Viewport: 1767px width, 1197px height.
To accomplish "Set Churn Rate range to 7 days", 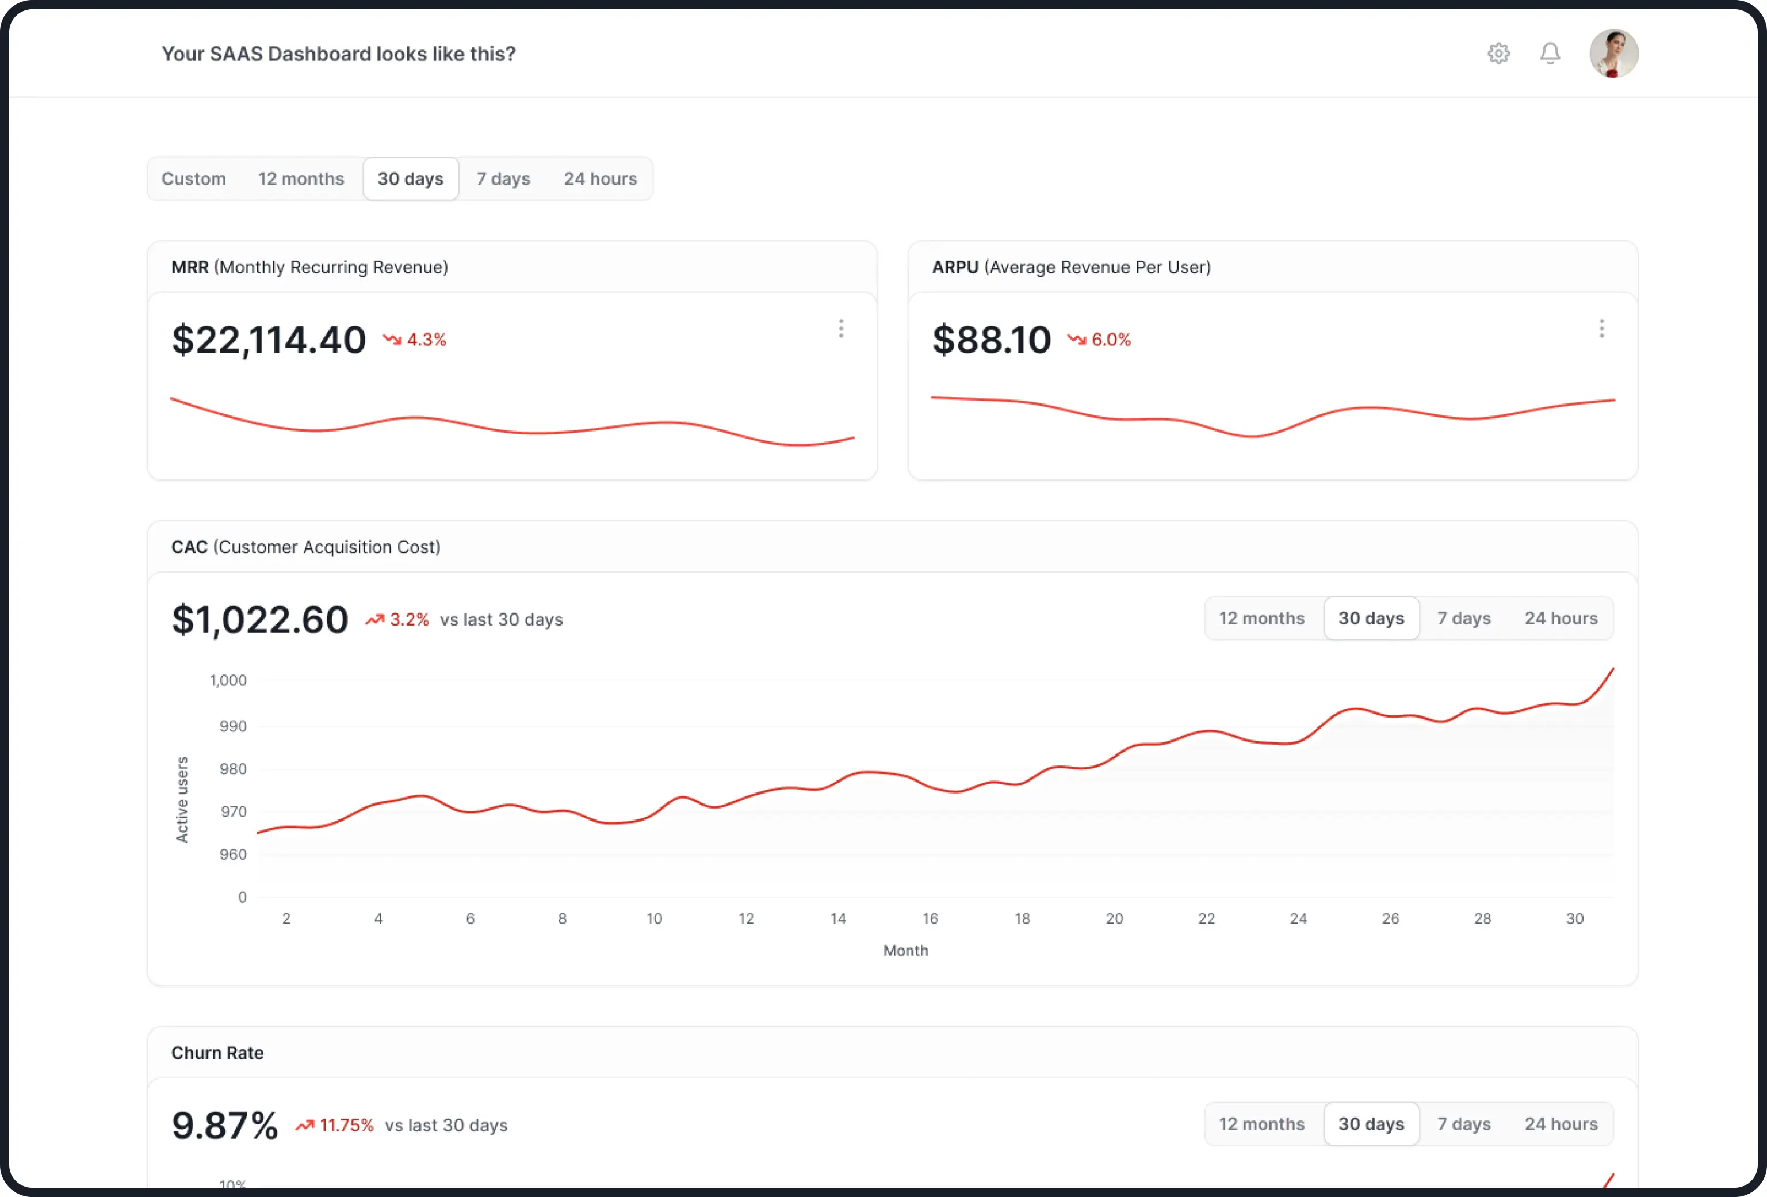I will coord(1464,1124).
